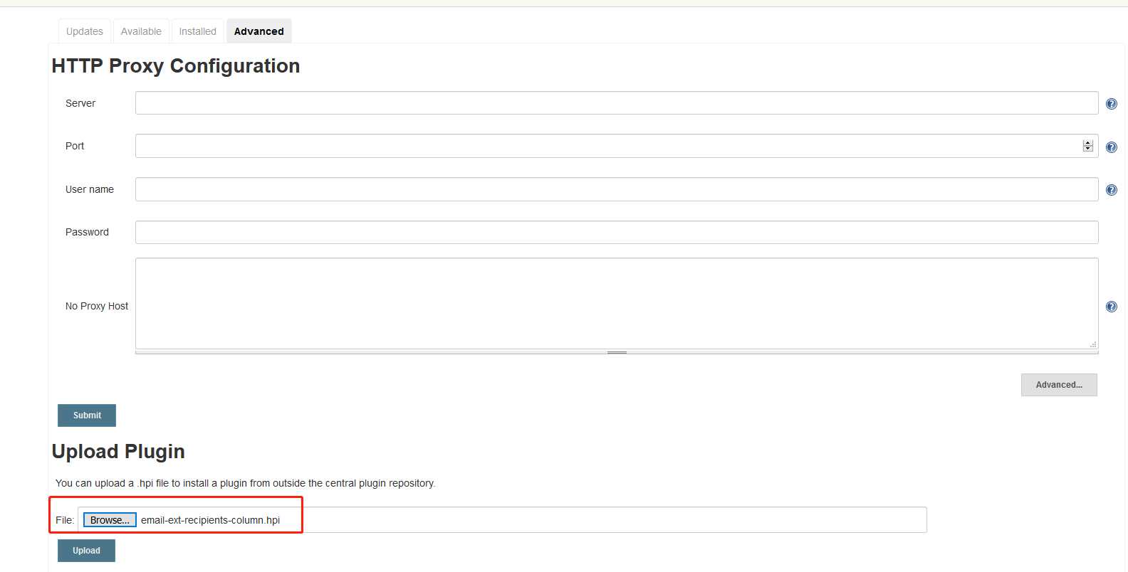The width and height of the screenshot is (1128, 572).
Task: Click the Advanced... button
Action: coord(1059,385)
